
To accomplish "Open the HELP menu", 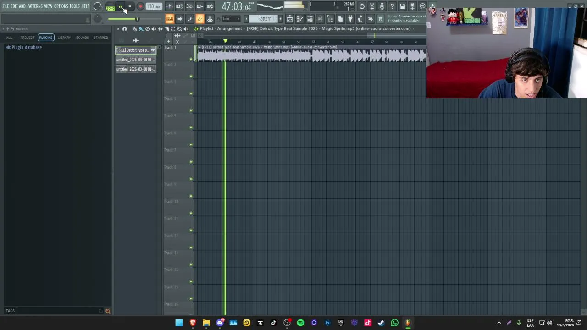I will click(x=86, y=6).
